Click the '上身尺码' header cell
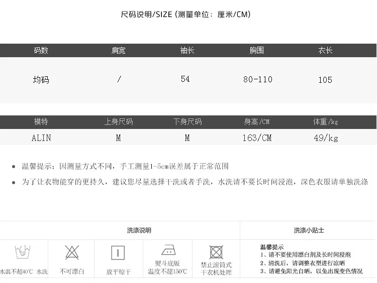 pyautogui.click(x=119, y=122)
